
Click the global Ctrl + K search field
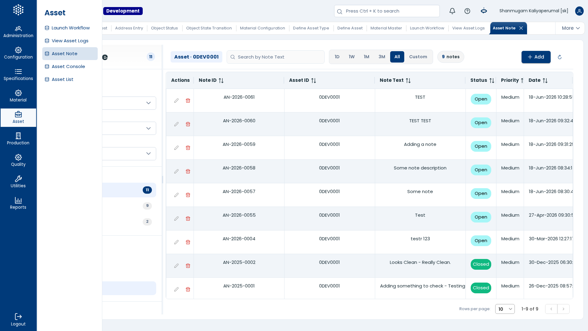pyautogui.click(x=387, y=11)
